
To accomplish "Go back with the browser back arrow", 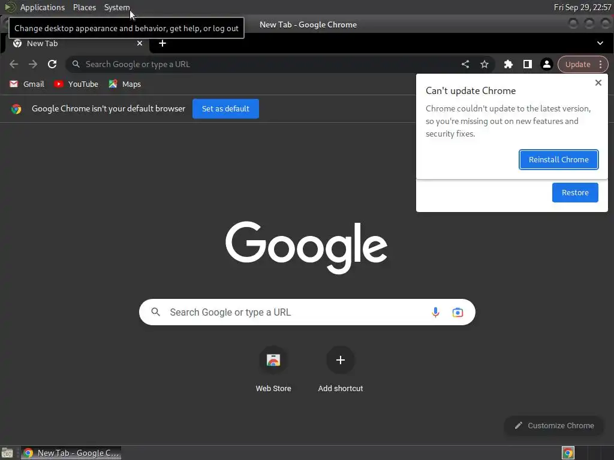I will click(x=14, y=64).
